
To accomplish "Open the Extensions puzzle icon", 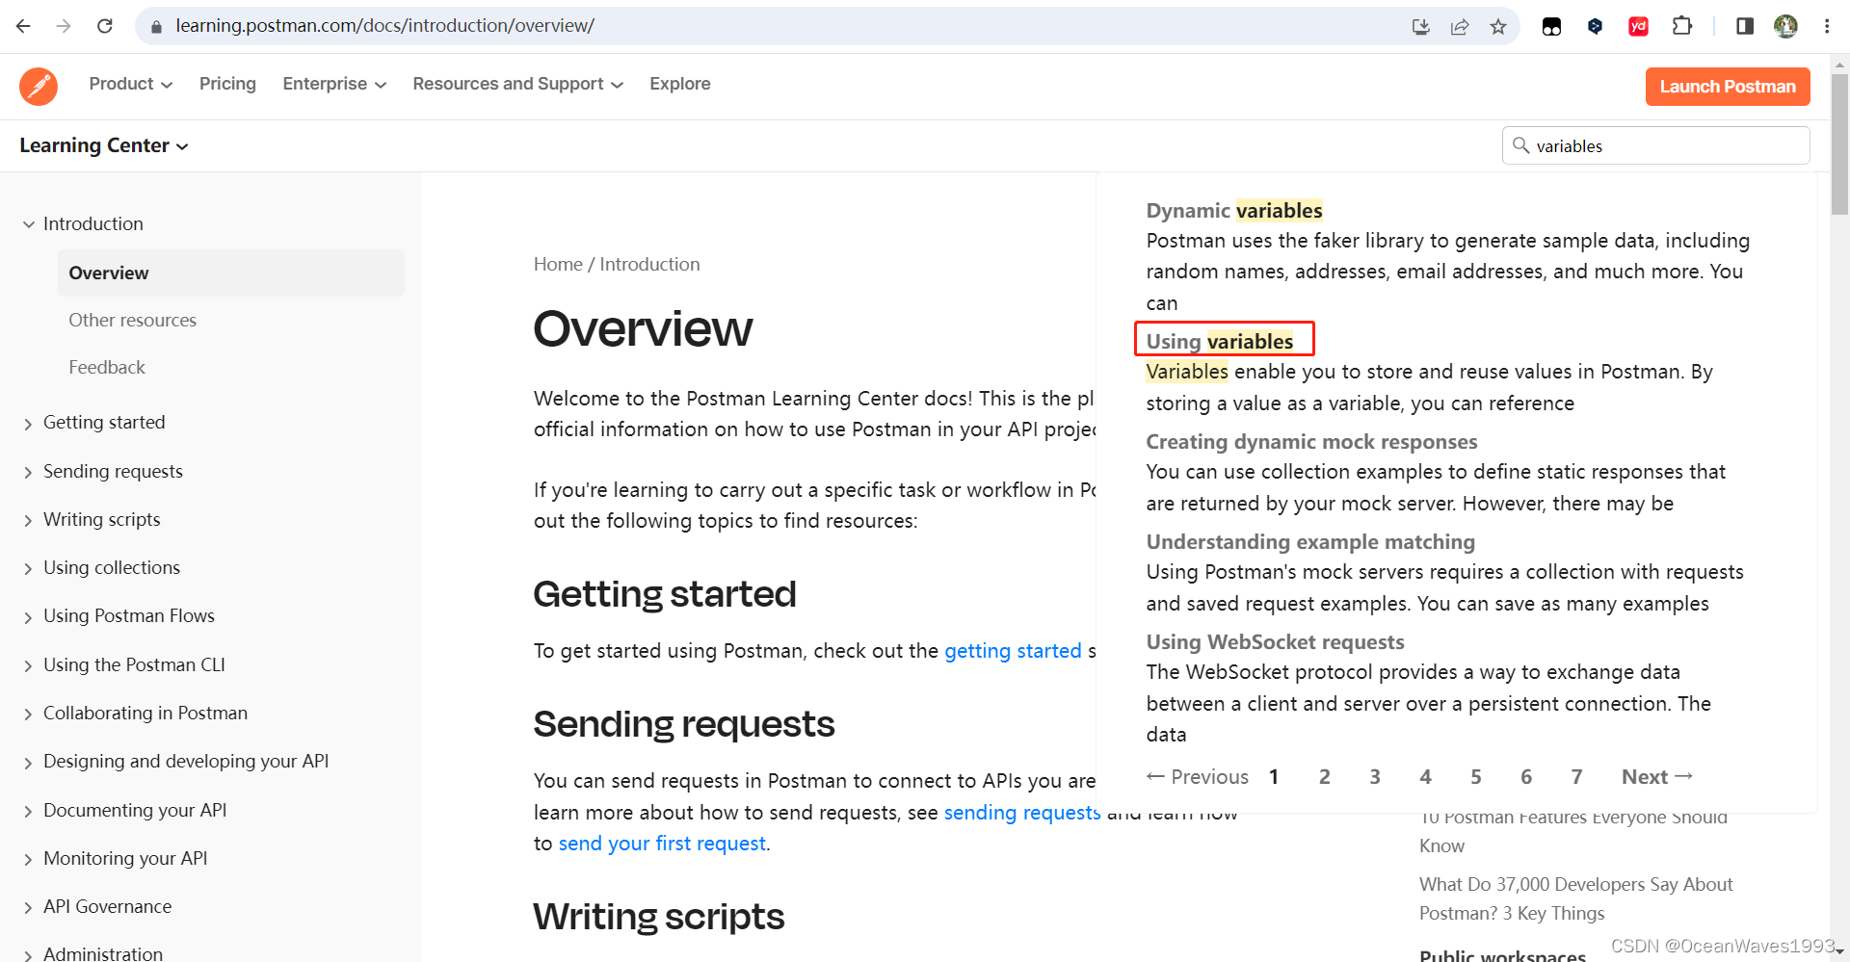I will (x=1682, y=26).
